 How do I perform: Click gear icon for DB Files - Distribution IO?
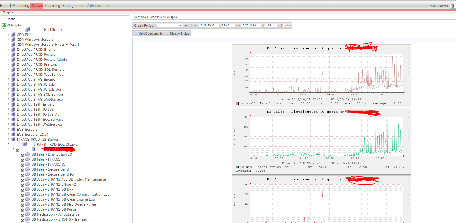click(27, 154)
